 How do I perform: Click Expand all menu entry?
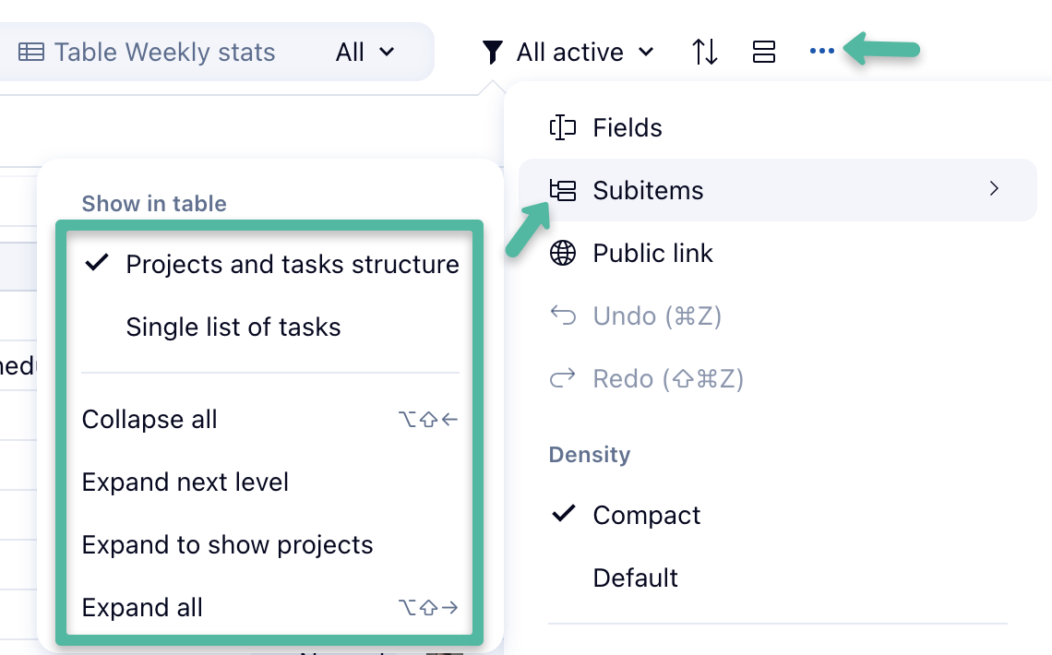click(x=142, y=608)
